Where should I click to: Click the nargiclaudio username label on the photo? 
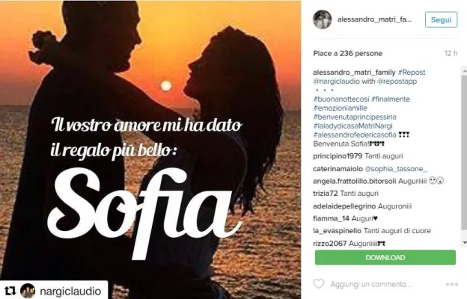70,291
